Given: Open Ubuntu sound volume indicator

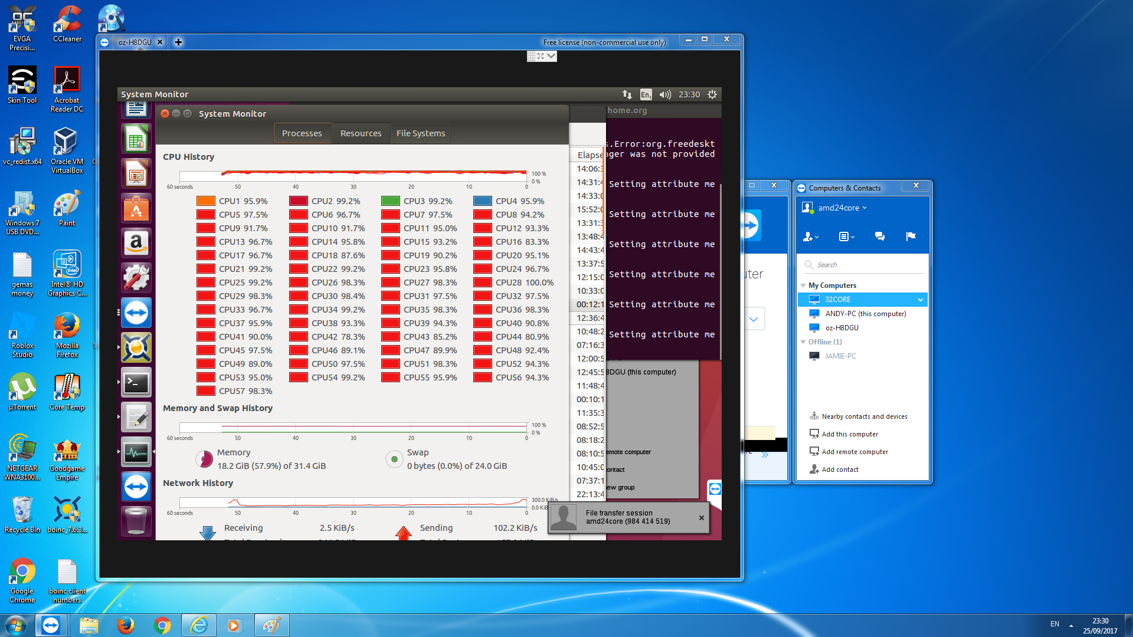Looking at the screenshot, I should (665, 94).
